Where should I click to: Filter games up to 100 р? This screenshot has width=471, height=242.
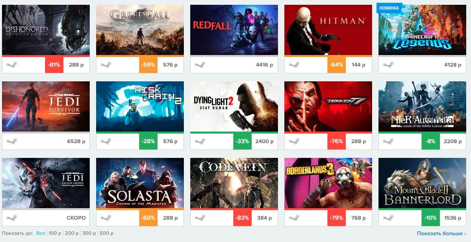[x=53, y=233]
